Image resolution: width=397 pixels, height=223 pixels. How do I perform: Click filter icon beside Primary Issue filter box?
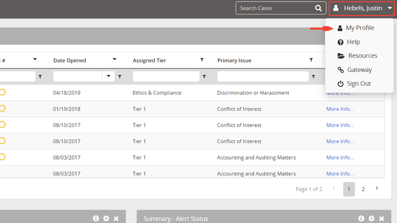tap(313, 77)
